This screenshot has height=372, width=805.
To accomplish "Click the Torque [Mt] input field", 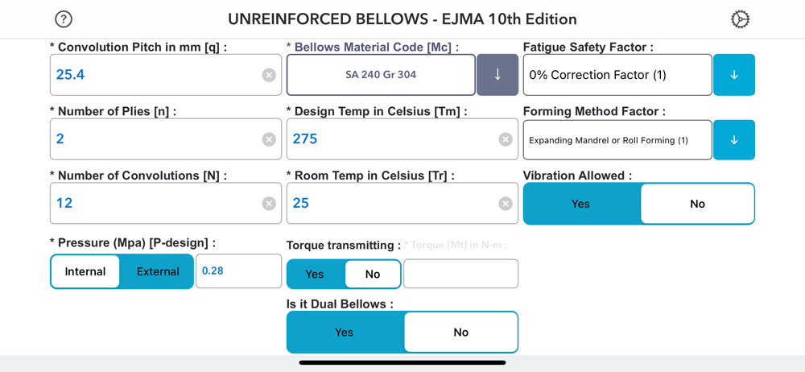I will click(460, 274).
